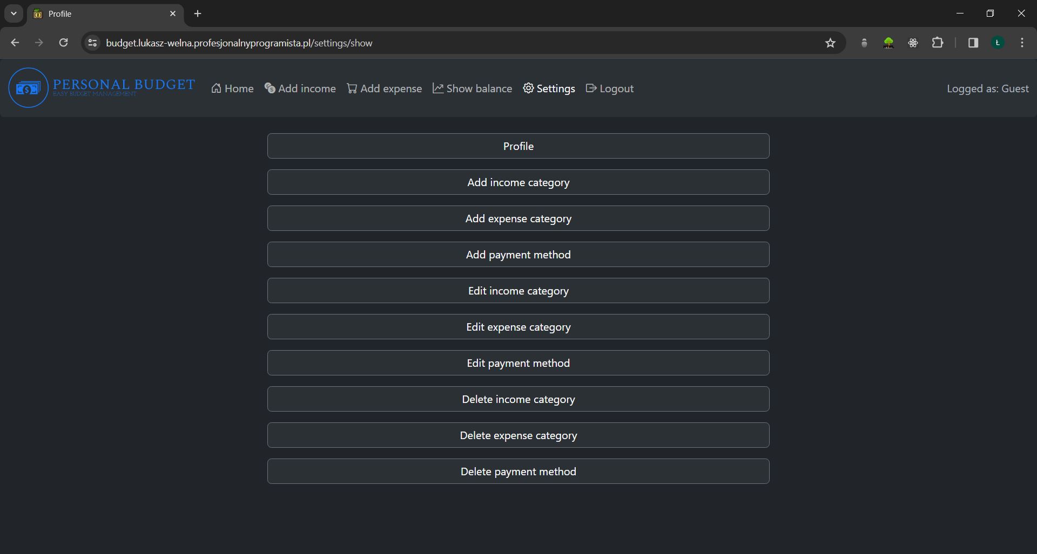Click the Settings gear icon
The height and width of the screenshot is (554, 1037).
pyautogui.click(x=528, y=88)
